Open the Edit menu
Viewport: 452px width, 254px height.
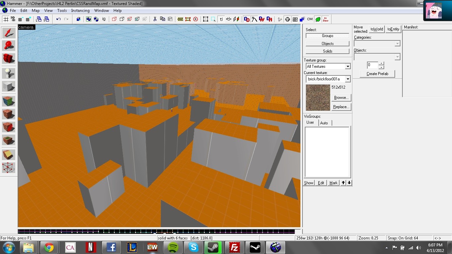tap(24, 11)
